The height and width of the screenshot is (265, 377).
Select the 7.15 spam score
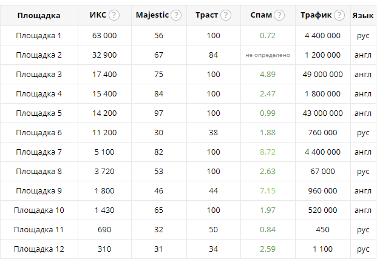pyautogui.click(x=268, y=191)
